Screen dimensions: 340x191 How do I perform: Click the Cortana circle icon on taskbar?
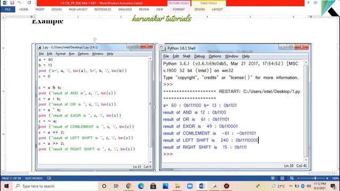104,186
